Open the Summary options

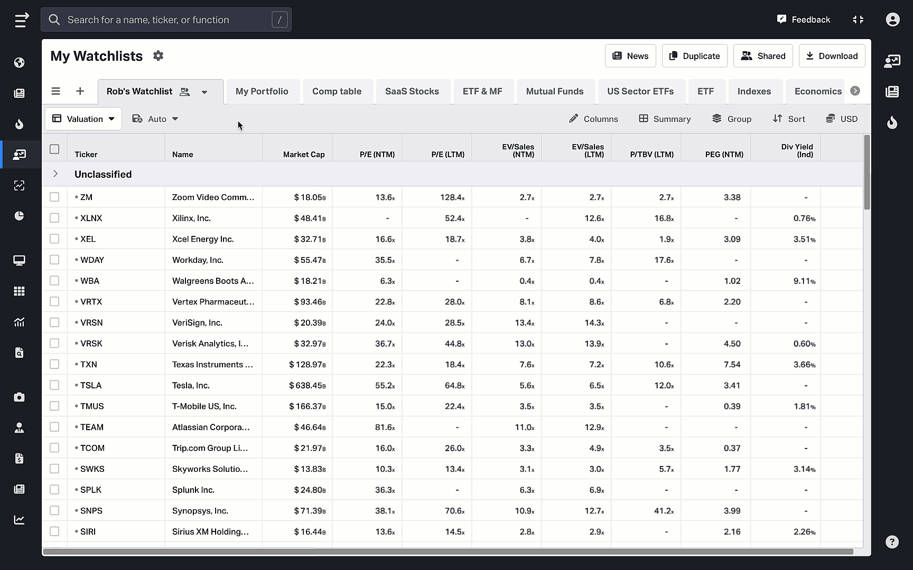coord(665,119)
